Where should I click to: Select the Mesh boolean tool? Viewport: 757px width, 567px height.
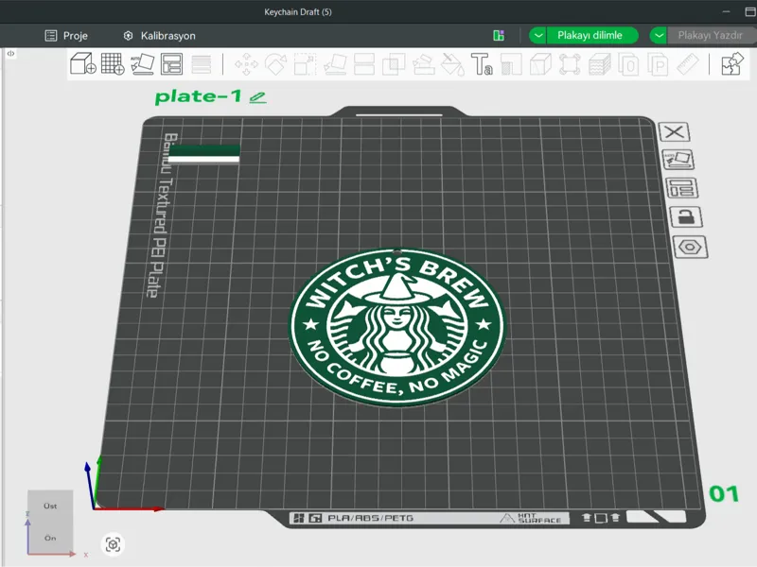pyautogui.click(x=394, y=64)
